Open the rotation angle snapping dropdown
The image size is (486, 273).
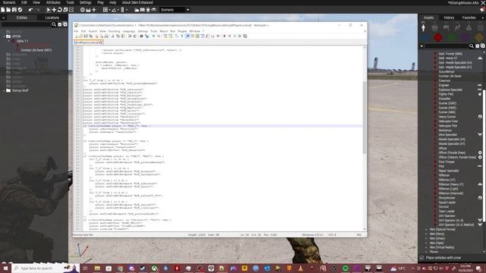[x=118, y=10]
